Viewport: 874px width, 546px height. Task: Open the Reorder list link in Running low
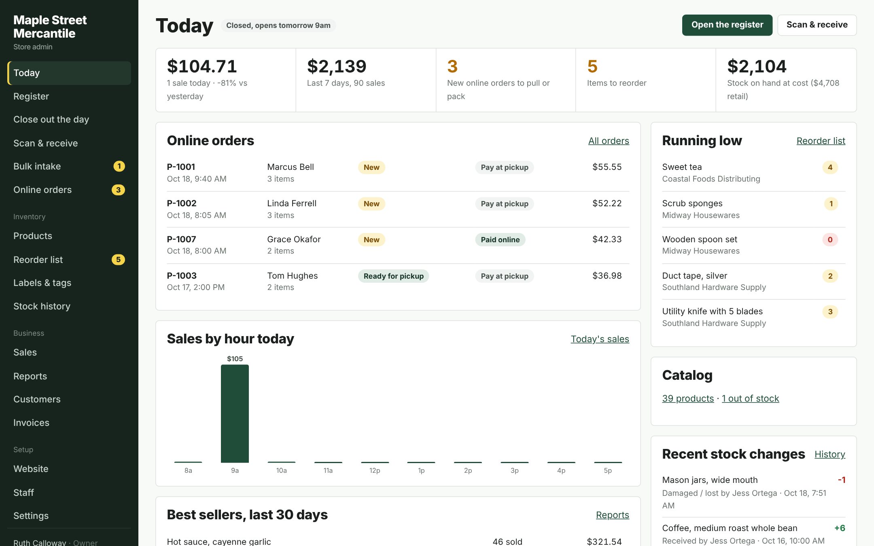pos(821,141)
